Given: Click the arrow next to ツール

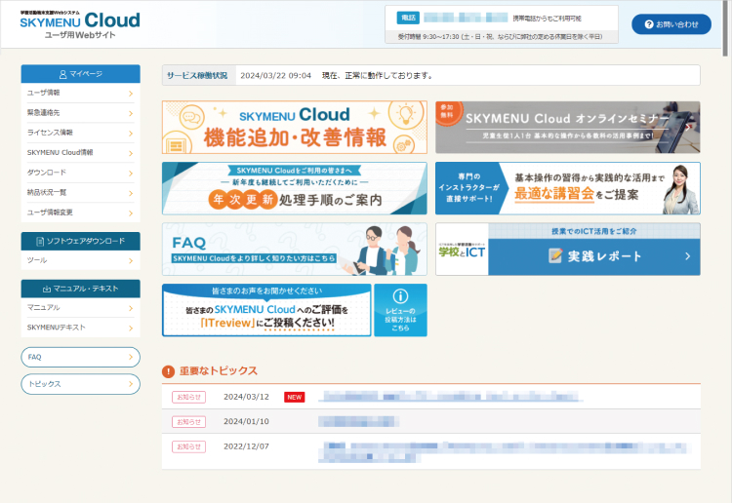Looking at the screenshot, I should click(x=131, y=261).
